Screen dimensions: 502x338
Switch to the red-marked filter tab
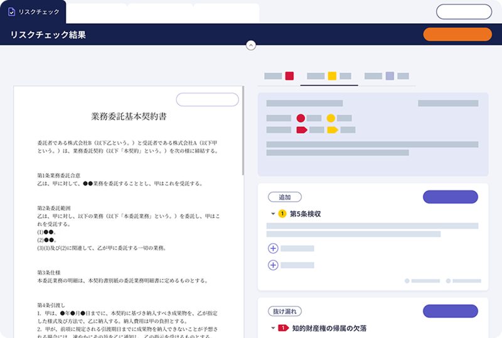279,76
